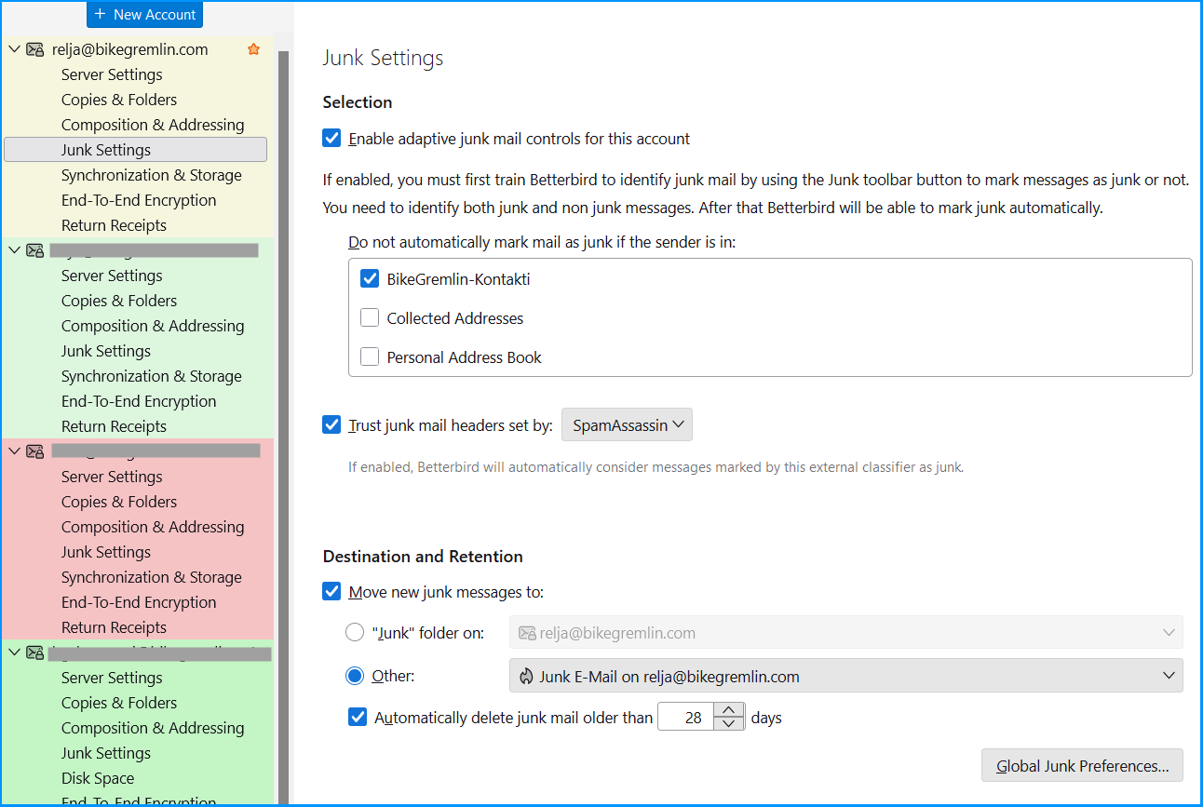Screen dimensions: 1203x807
Task: Open Synchronization & Storage under relja@bikegremlin.com
Action: click(152, 175)
